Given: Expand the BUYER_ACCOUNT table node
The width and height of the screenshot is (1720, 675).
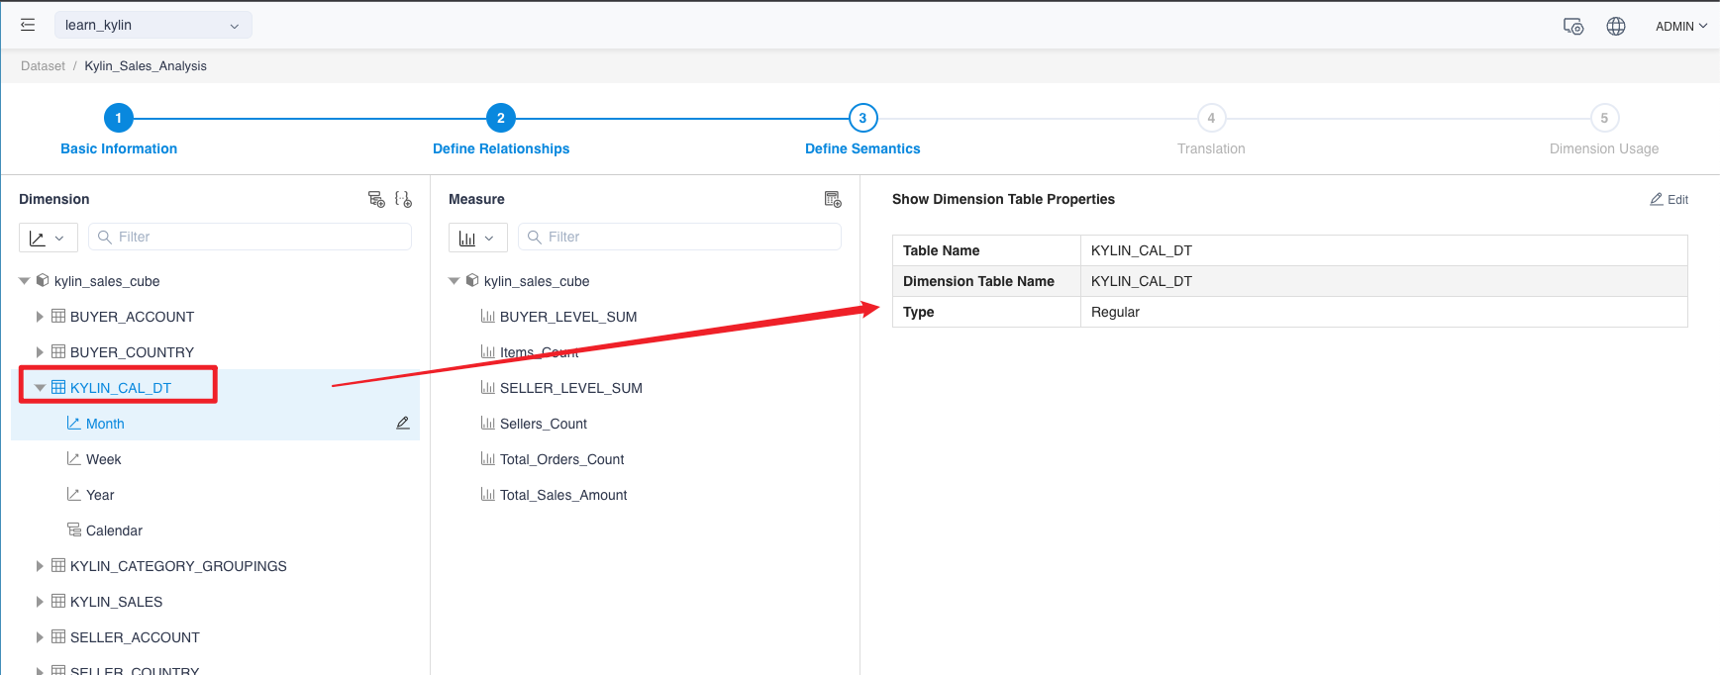Looking at the screenshot, I should click(40, 317).
